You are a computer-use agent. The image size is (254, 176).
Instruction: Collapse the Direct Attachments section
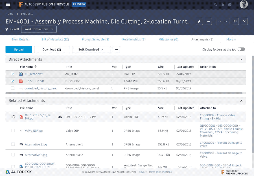tap(241, 59)
